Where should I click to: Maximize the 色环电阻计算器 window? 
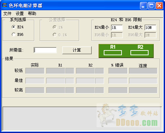pos(151,5)
